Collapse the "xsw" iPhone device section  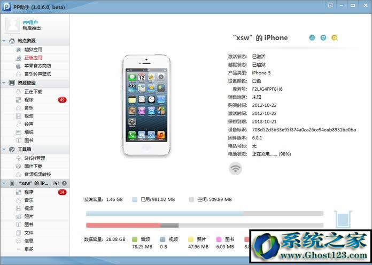click(x=4, y=183)
